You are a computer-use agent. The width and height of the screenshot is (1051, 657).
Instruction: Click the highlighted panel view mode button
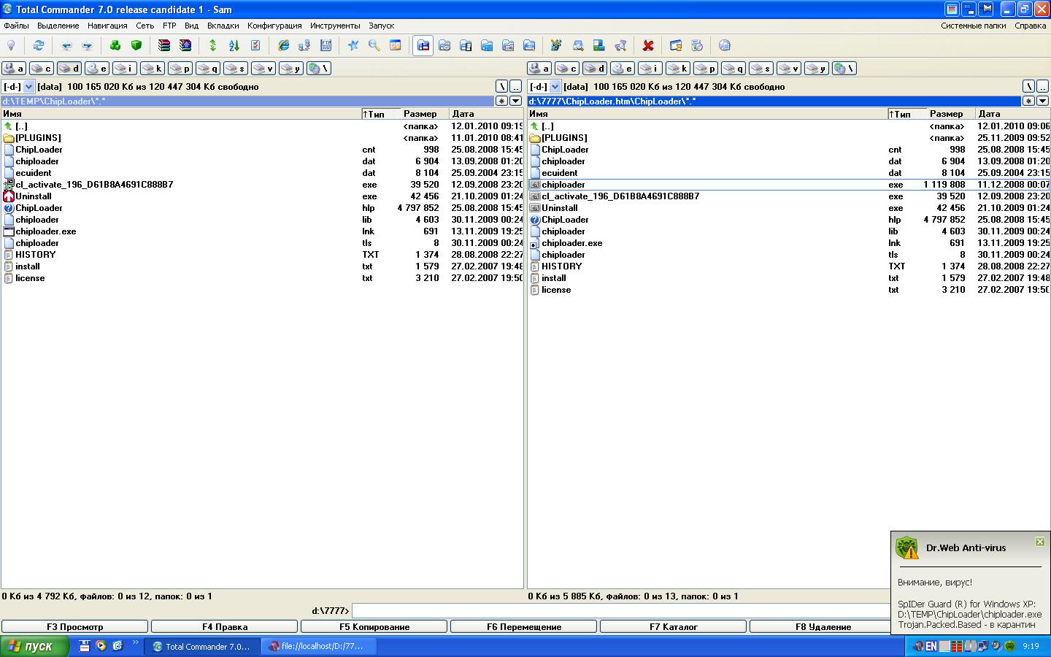point(423,45)
